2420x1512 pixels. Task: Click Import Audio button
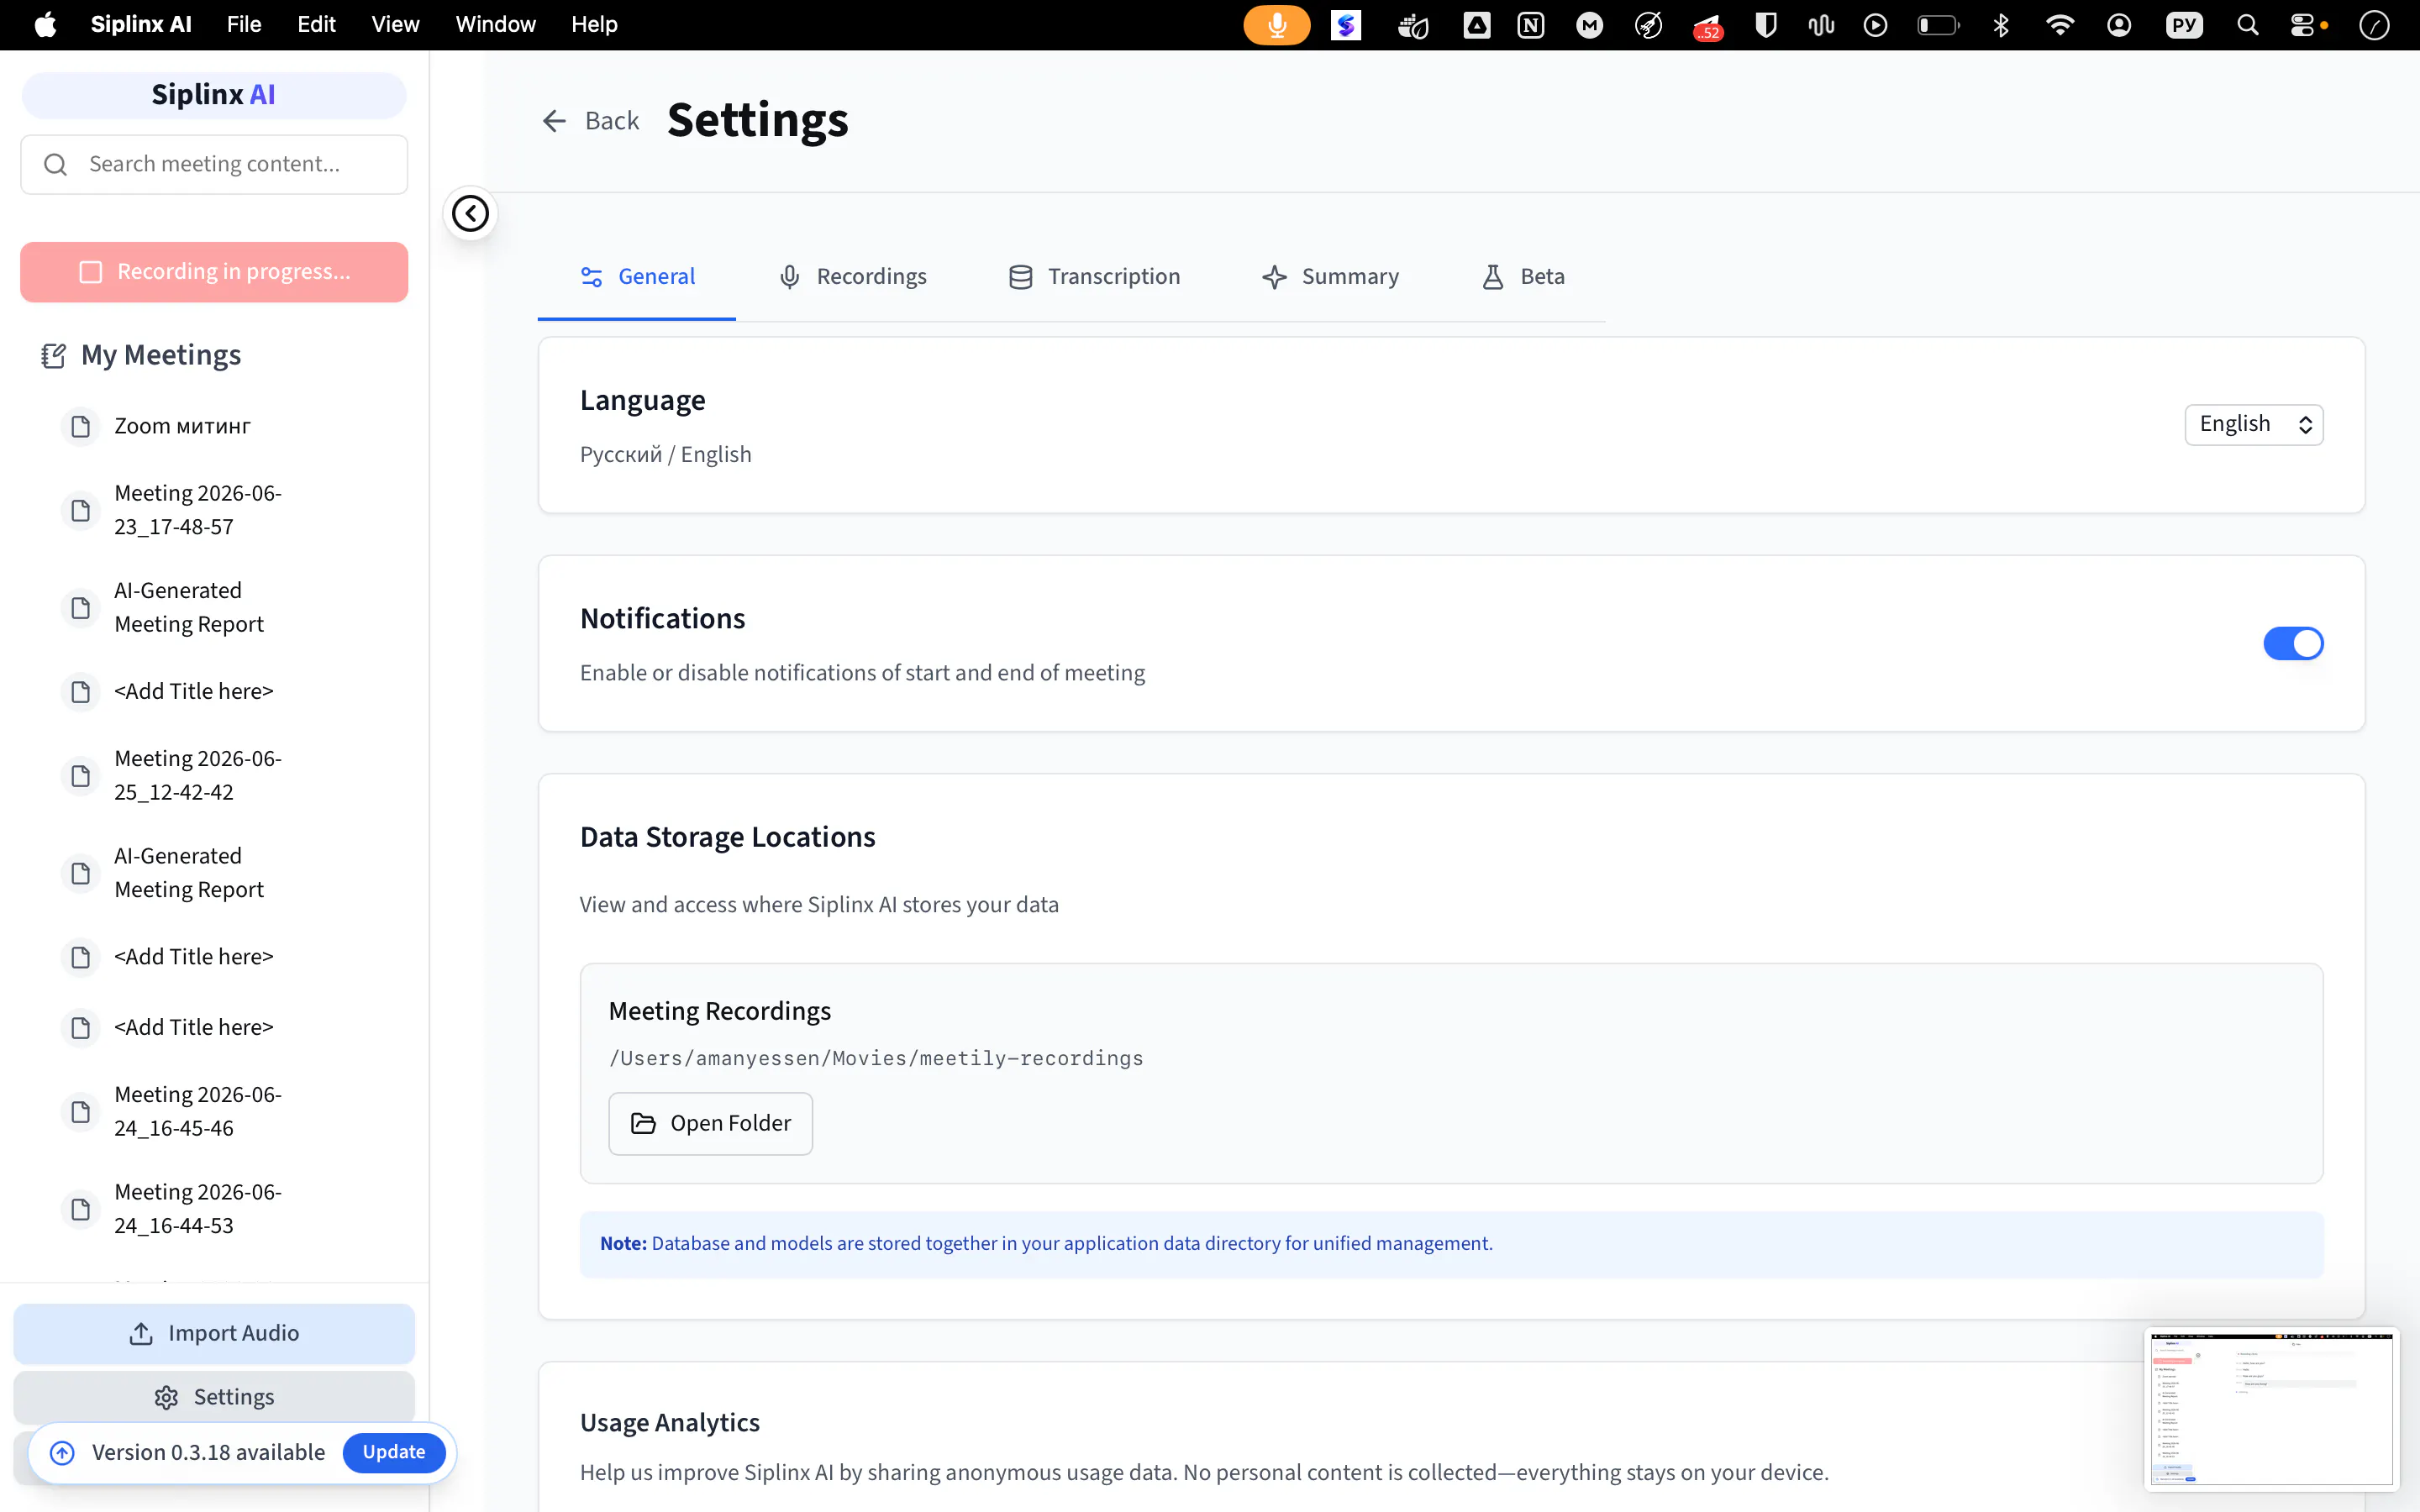[x=214, y=1333]
